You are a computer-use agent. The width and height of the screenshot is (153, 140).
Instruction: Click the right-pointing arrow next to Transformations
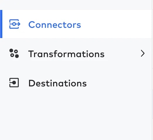[143, 53]
